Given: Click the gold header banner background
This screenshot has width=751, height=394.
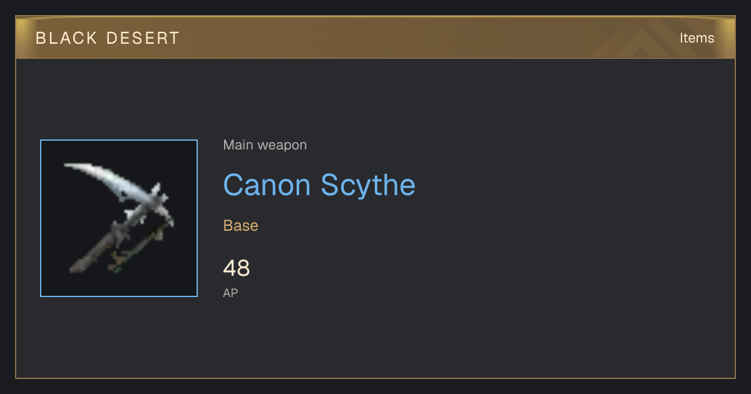Looking at the screenshot, I should click(x=375, y=38).
